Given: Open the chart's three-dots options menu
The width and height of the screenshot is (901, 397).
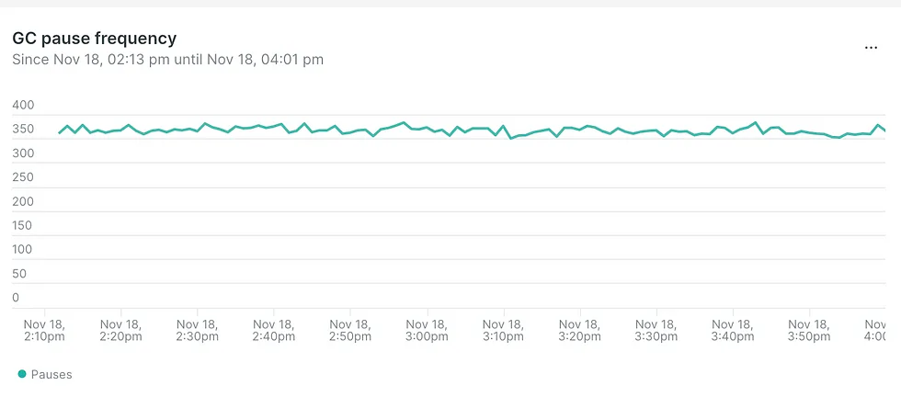Looking at the screenshot, I should point(871,47).
